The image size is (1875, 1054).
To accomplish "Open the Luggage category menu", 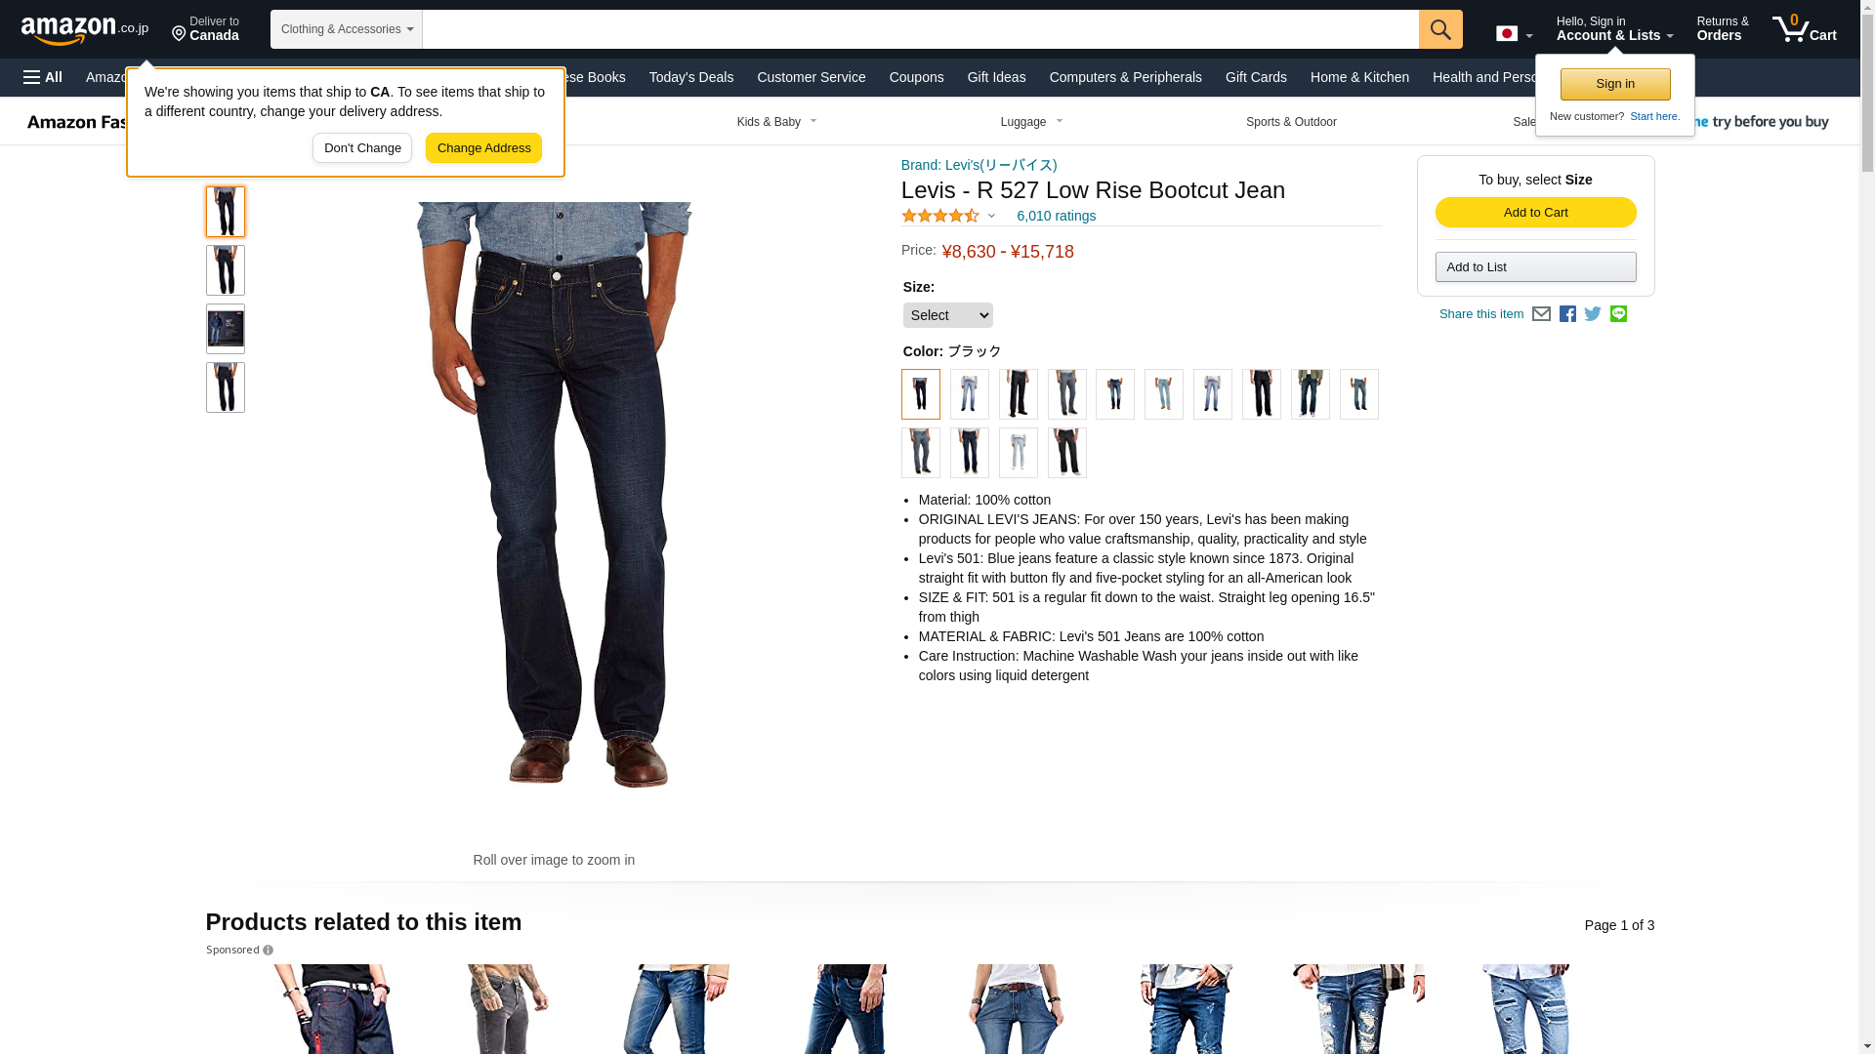I will point(1031,122).
